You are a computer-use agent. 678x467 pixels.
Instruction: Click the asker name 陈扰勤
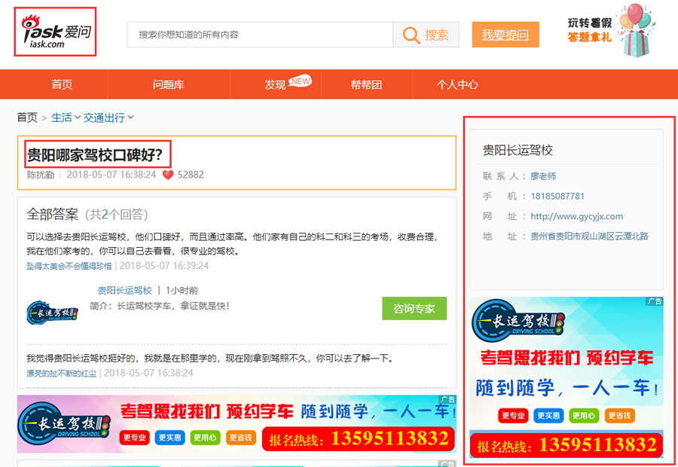click(41, 175)
